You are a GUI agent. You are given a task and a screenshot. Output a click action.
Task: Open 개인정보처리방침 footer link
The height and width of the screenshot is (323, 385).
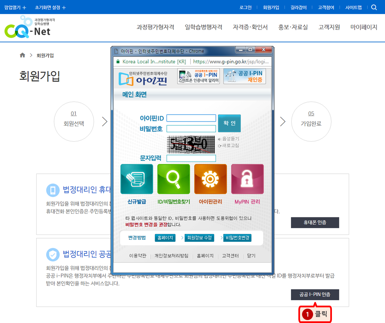click(x=171, y=256)
